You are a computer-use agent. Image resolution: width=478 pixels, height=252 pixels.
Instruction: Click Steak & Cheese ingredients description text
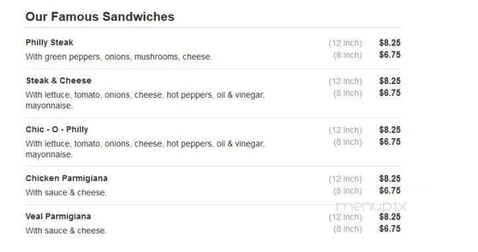click(145, 100)
